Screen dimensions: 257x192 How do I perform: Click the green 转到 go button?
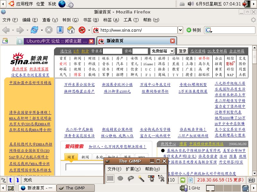(194, 30)
